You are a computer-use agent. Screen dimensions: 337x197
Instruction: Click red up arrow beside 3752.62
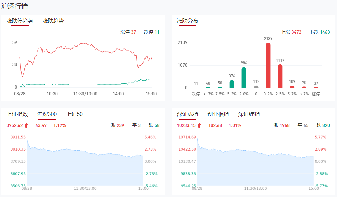click(27, 126)
